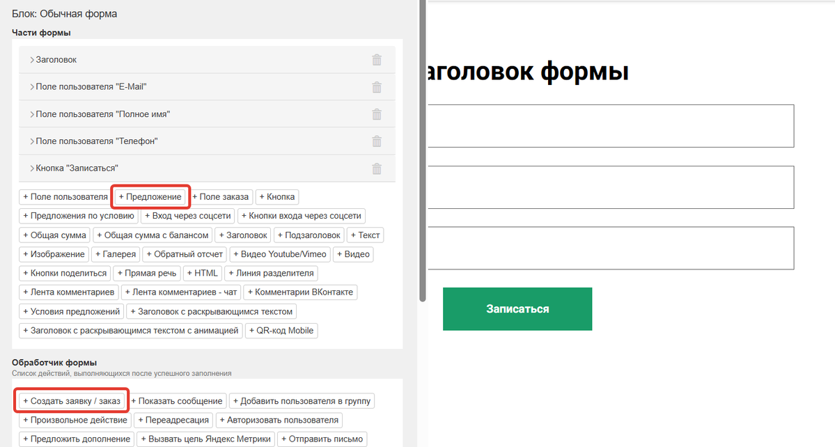Add a "Поле заказа" element

click(x=221, y=196)
